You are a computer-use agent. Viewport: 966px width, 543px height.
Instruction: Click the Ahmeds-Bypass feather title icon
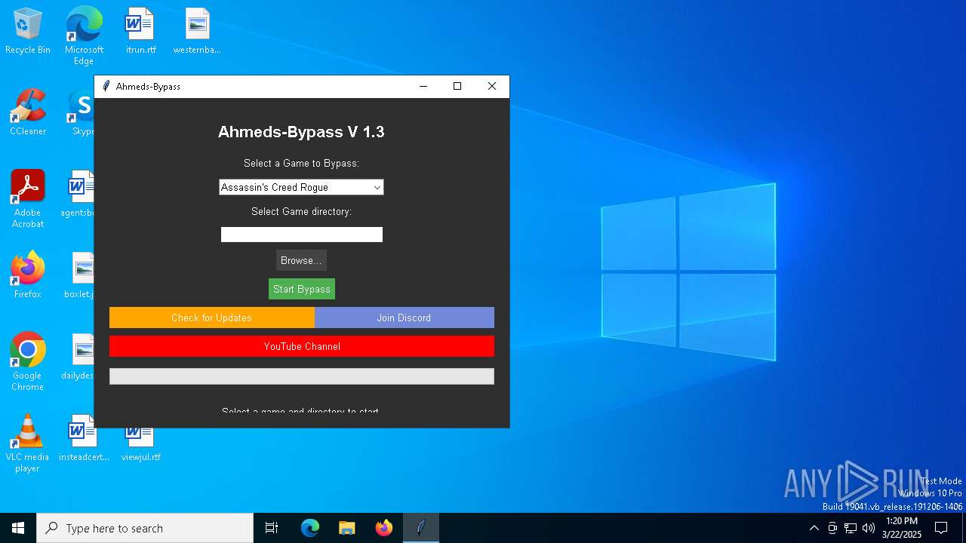[106, 86]
